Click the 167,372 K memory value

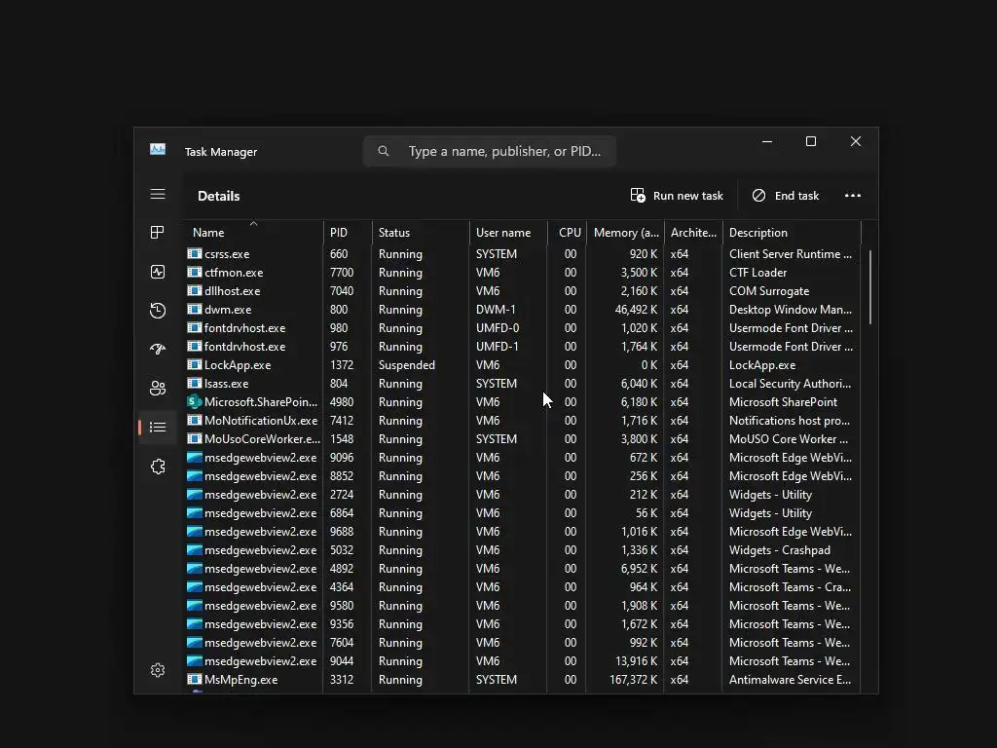pyautogui.click(x=633, y=679)
